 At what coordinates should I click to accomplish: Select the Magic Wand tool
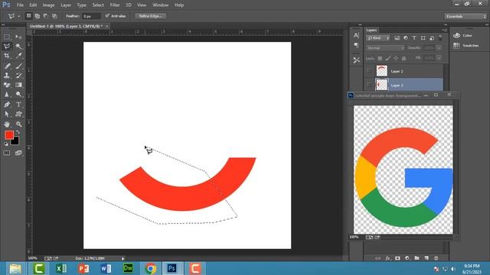tap(18, 46)
